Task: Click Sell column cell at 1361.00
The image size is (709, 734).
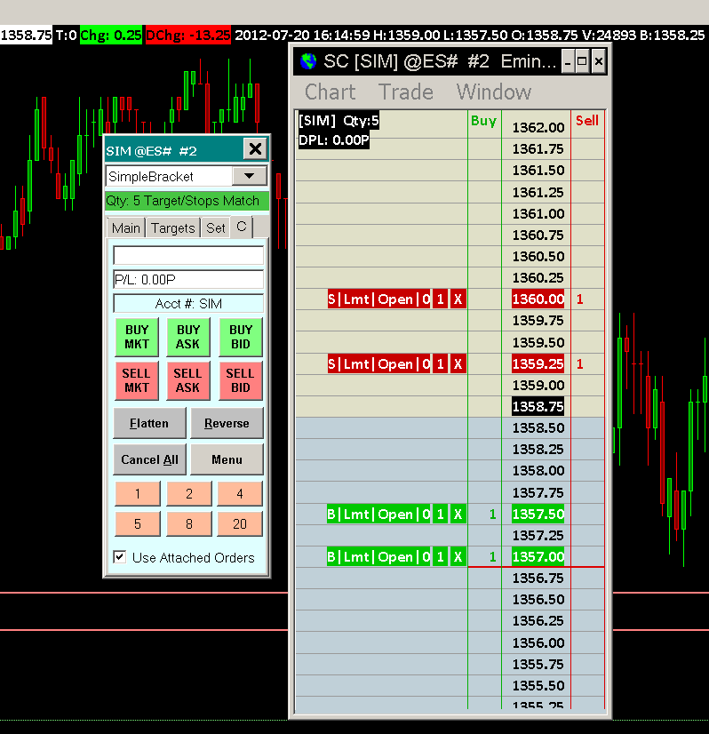Action: coord(587,213)
